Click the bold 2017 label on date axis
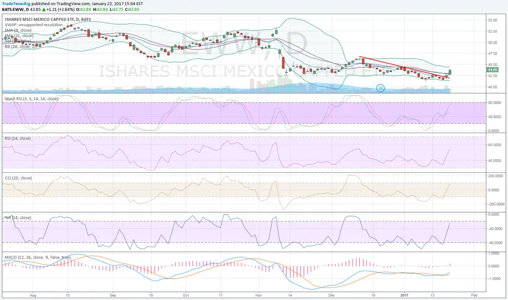Viewport: 508px width, 300px height. coord(404,296)
